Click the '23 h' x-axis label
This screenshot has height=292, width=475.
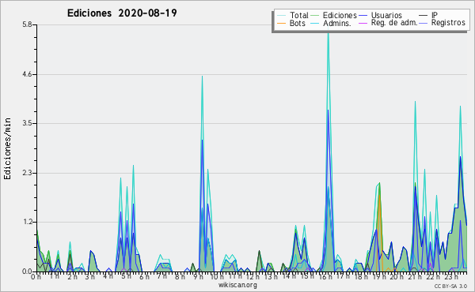point(451,276)
